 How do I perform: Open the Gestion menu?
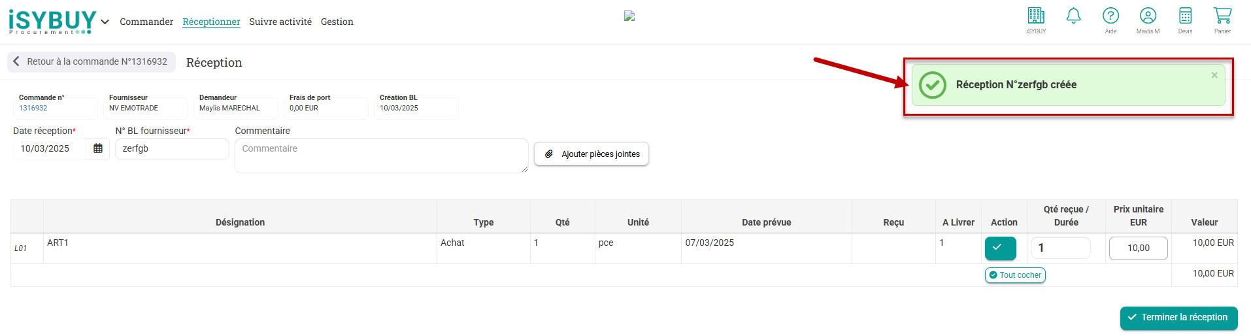pos(337,22)
